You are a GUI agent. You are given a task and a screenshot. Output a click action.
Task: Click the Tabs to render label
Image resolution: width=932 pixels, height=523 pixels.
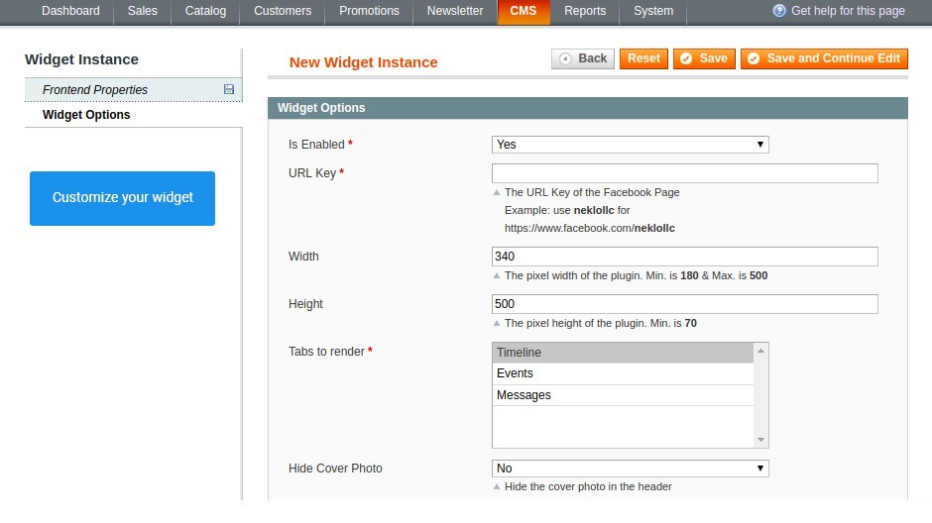tap(326, 352)
